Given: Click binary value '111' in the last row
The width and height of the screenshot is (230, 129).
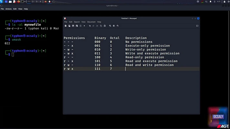Looking at the screenshot, I should pyautogui.click(x=98, y=69).
